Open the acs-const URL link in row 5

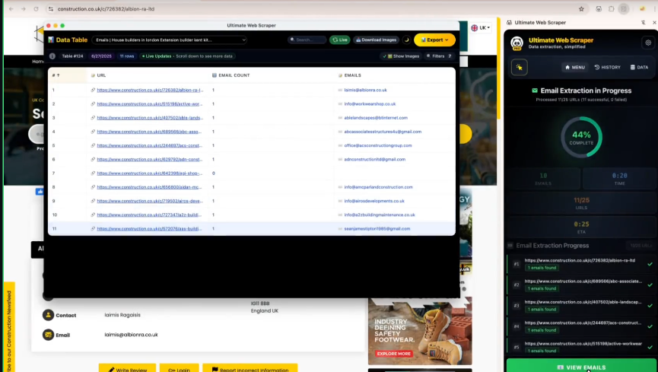pyautogui.click(x=149, y=145)
